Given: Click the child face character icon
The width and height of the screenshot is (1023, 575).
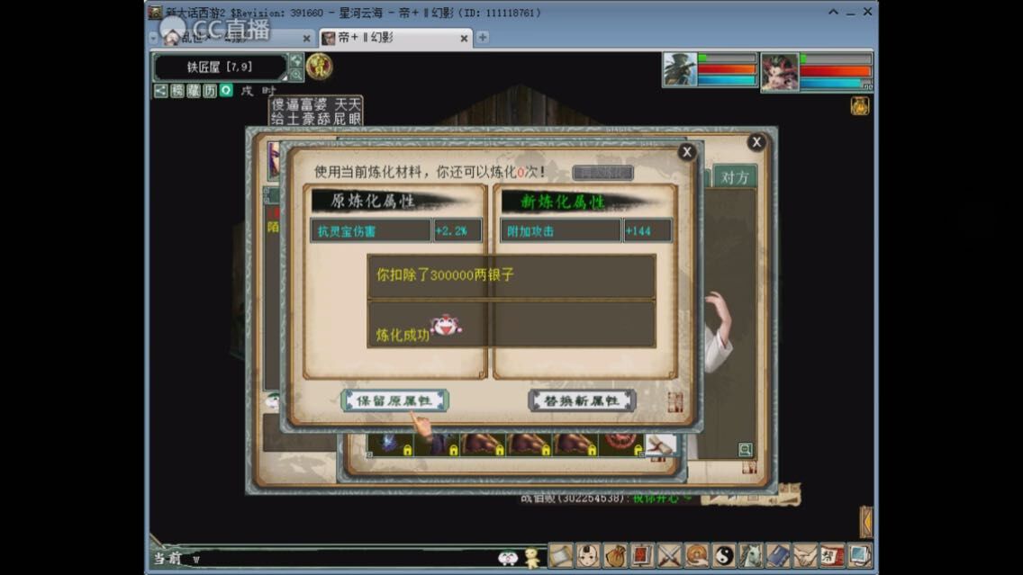Looking at the screenshot, I should click(588, 555).
